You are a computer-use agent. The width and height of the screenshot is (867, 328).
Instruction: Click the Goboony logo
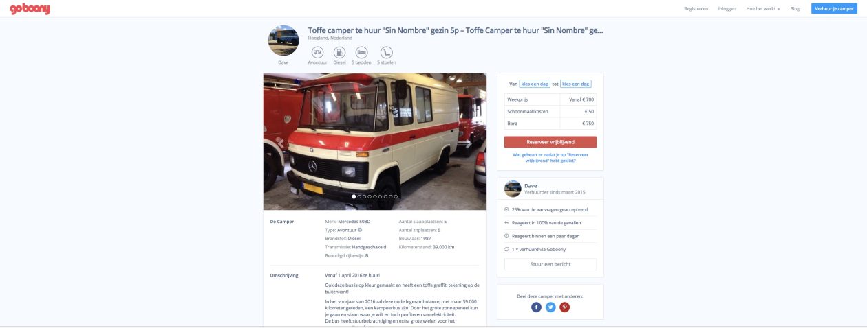click(30, 9)
